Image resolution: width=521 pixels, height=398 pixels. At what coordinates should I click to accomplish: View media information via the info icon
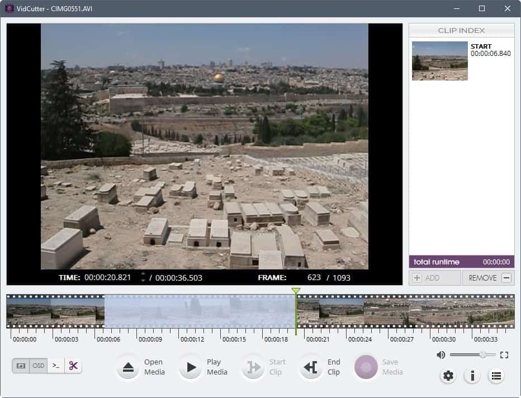[x=472, y=376]
